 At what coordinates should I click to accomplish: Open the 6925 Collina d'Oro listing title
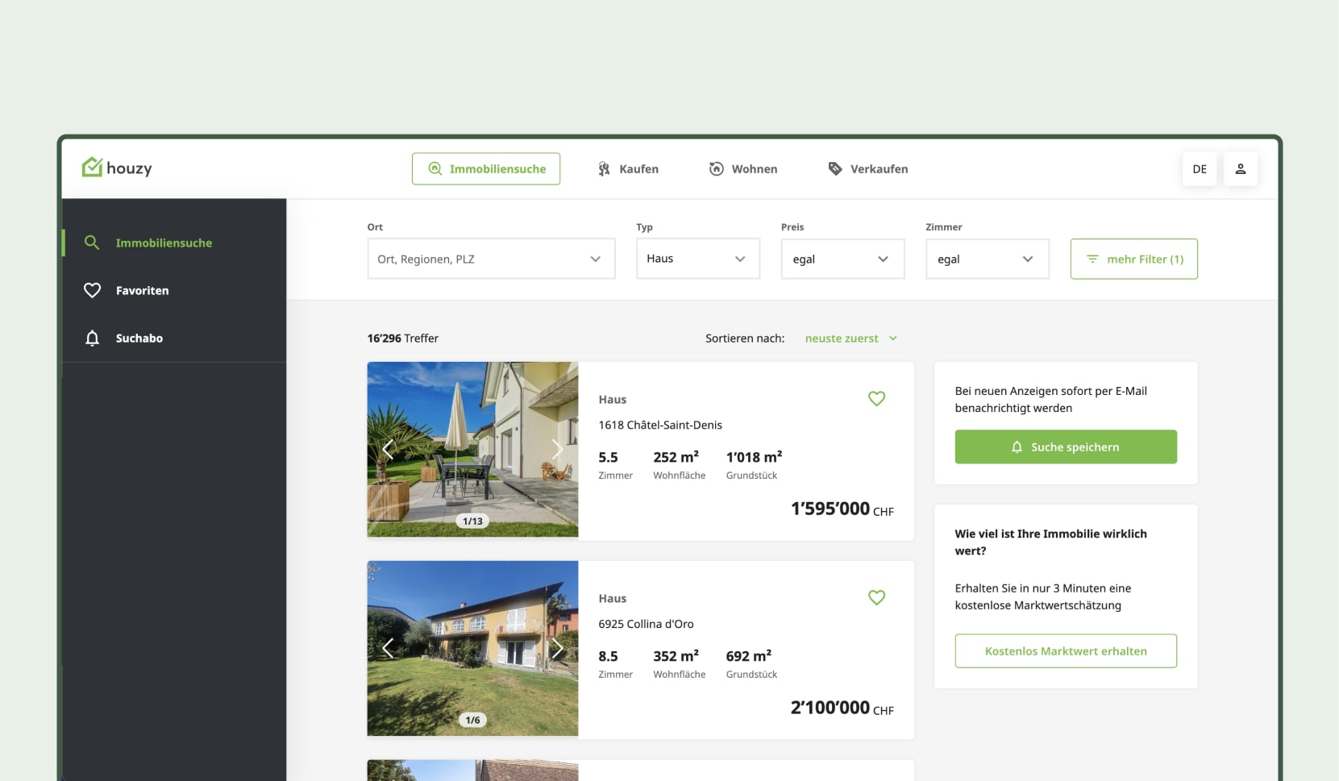click(x=646, y=624)
